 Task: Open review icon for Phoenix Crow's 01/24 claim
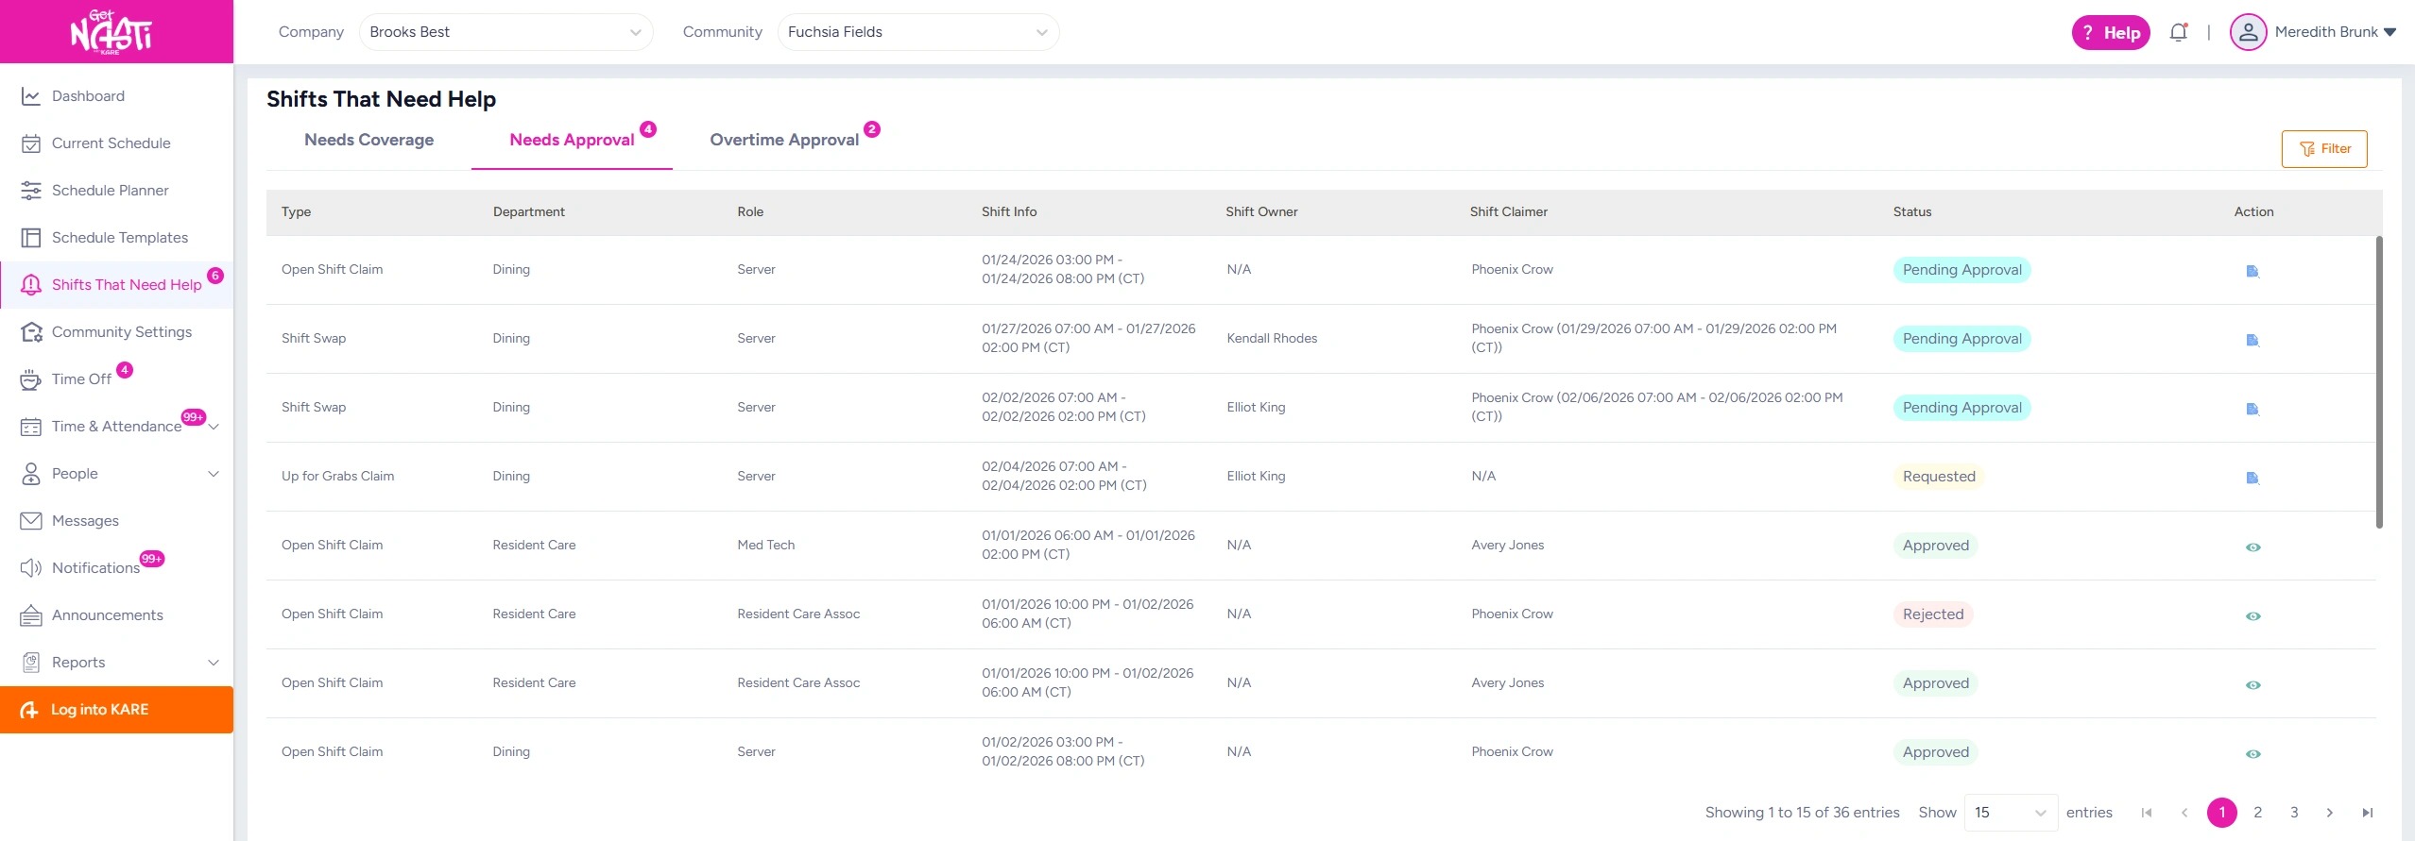pos(2252,271)
